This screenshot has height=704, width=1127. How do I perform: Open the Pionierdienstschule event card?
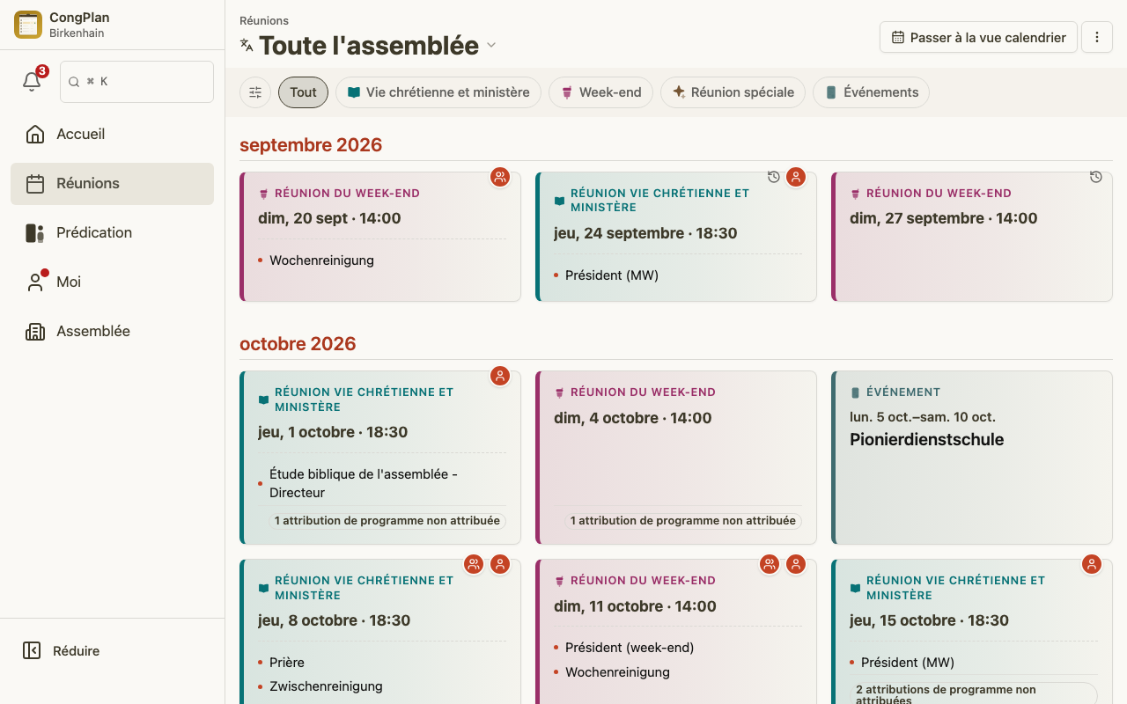click(972, 458)
